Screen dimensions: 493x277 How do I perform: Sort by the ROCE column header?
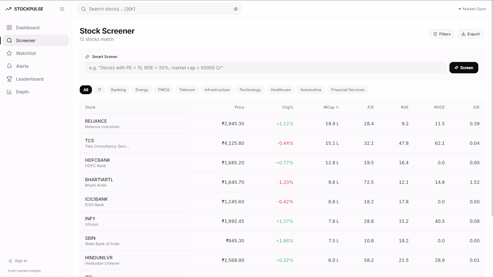(439, 108)
